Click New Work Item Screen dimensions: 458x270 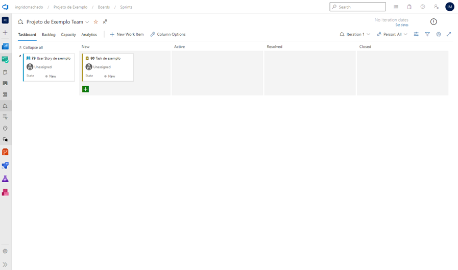point(127,34)
